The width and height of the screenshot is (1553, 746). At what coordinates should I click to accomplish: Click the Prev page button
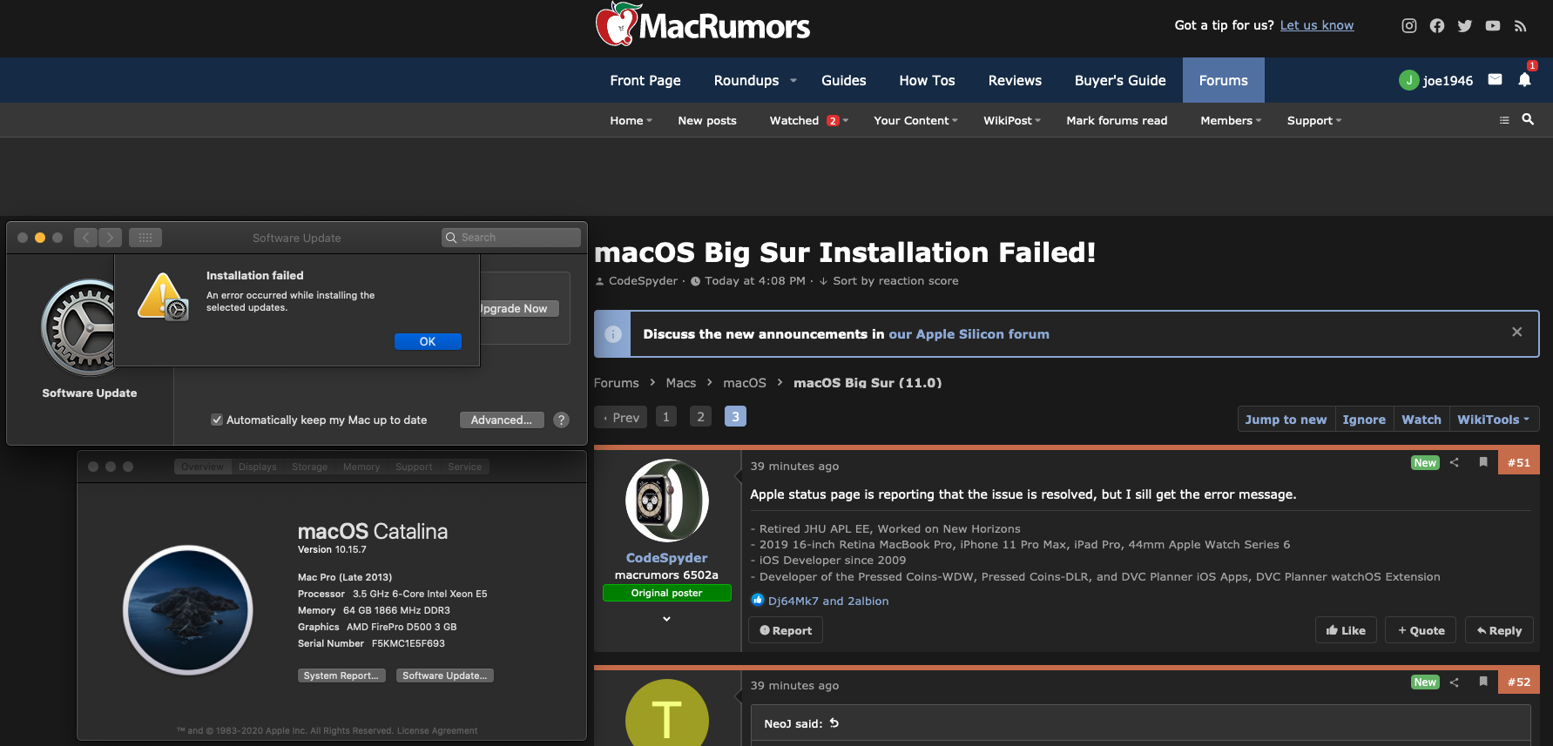(x=621, y=417)
